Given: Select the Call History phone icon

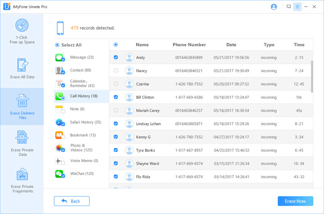Looking at the screenshot, I should (60, 96).
